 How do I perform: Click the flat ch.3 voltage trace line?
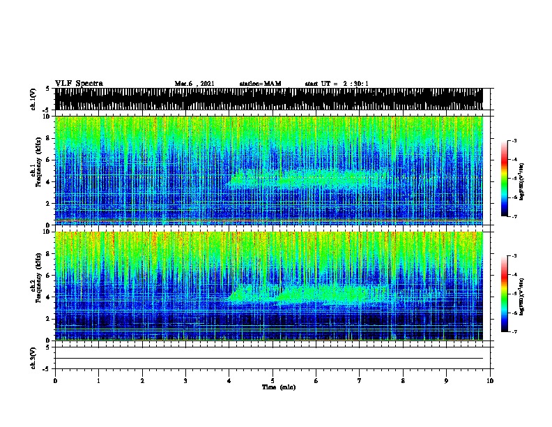[x=268, y=359]
